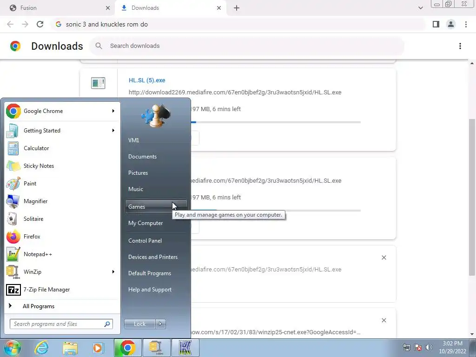This screenshot has width=476, height=357.
Task: Open the HL.SL (5).exe download link
Action: coord(147,80)
